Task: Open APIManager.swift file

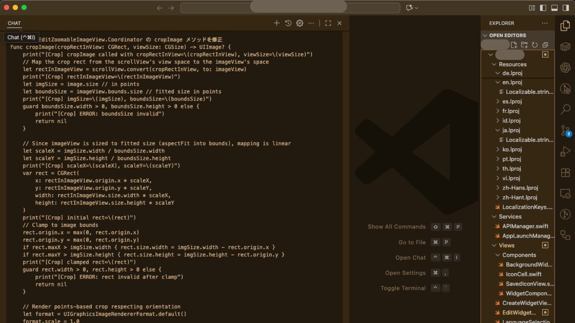Action: (x=525, y=226)
